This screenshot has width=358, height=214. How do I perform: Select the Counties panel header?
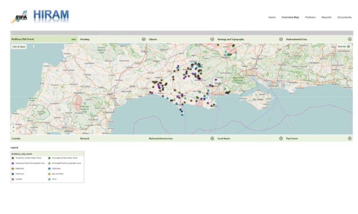click(x=44, y=138)
